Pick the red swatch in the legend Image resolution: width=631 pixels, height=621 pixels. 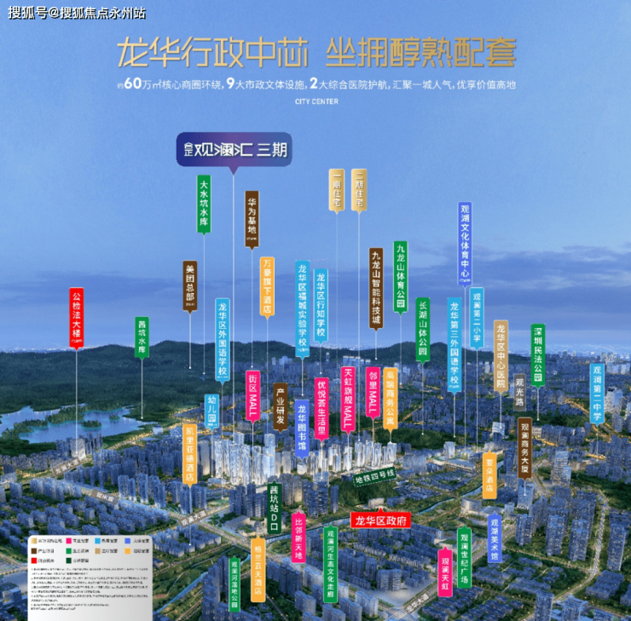point(34,561)
